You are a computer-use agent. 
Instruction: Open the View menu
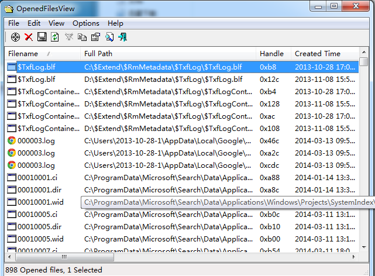click(56, 23)
